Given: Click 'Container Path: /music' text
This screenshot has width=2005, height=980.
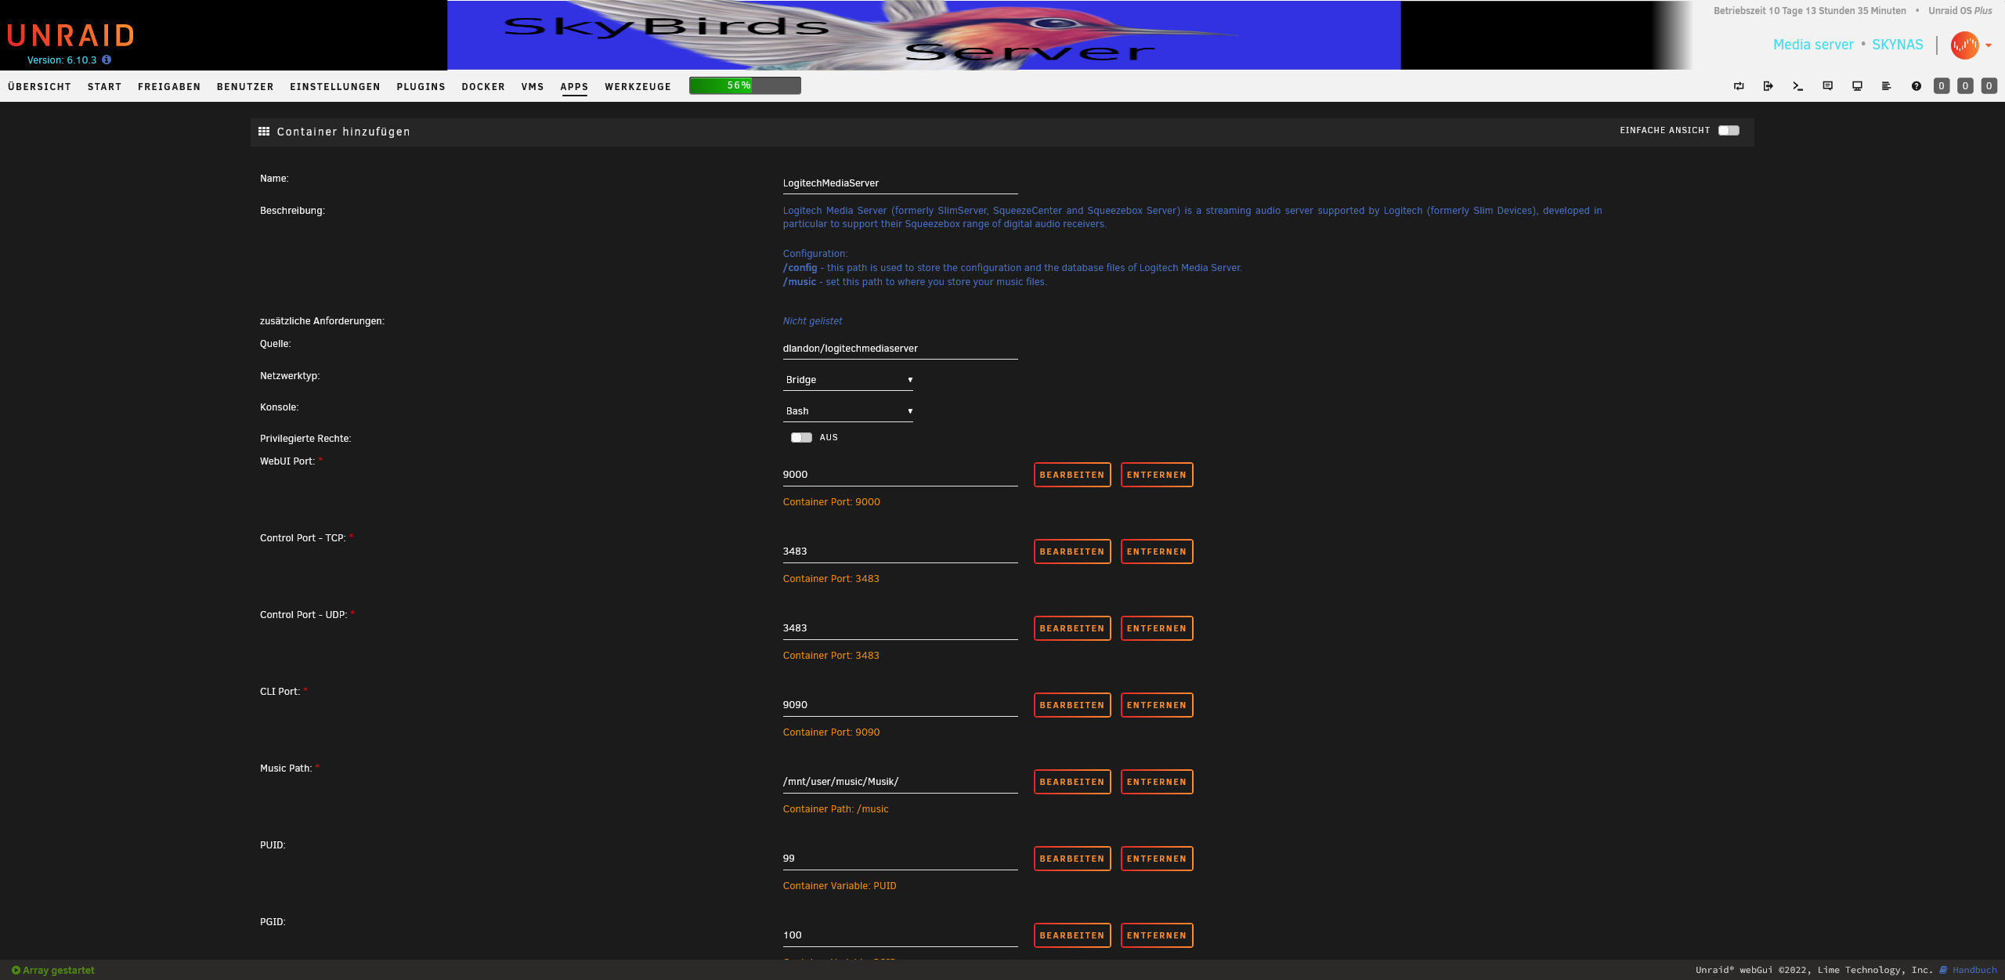Looking at the screenshot, I should pyautogui.click(x=836, y=809).
